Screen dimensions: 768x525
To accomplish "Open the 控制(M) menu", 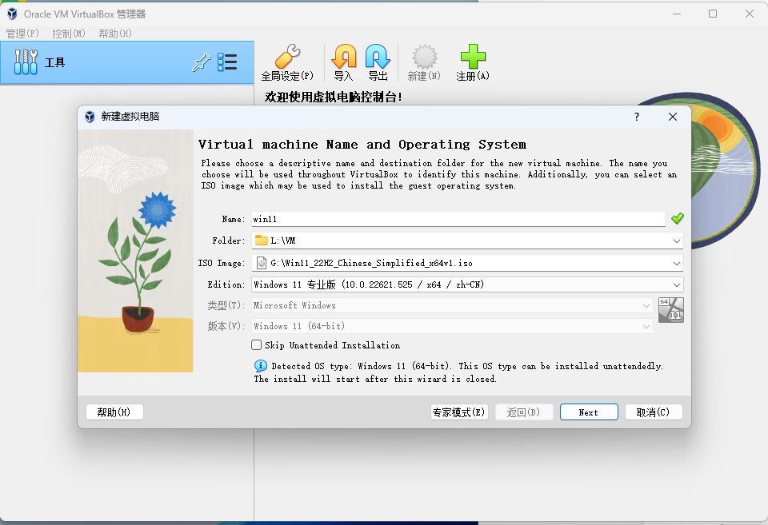I will click(69, 34).
